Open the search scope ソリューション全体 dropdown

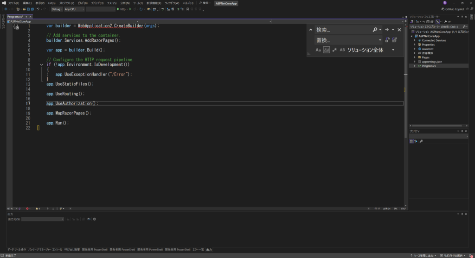393,50
